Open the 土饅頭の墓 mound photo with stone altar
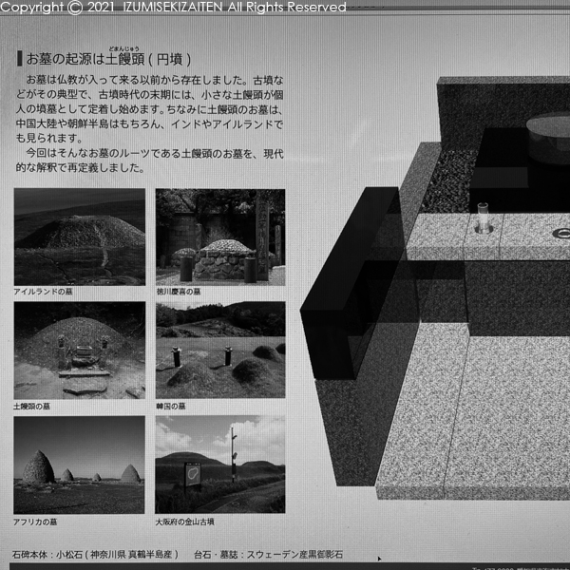Image resolution: width=570 pixels, height=570 pixels. [x=79, y=351]
